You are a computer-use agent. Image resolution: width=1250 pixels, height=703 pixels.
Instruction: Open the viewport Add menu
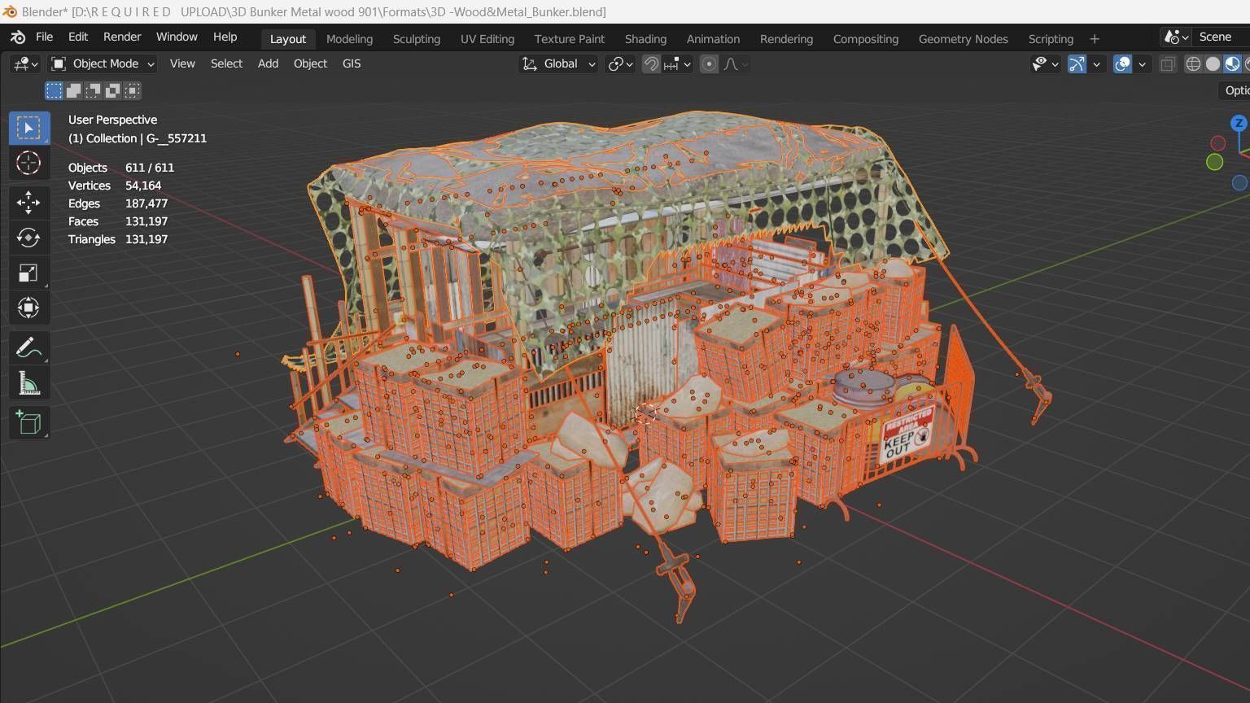tap(268, 63)
